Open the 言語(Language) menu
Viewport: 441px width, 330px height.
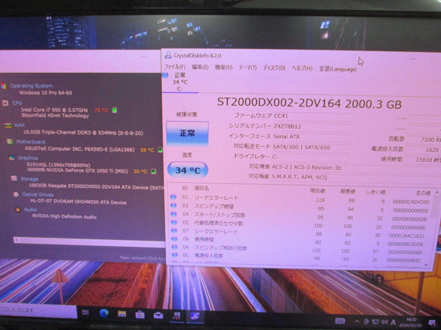tap(338, 69)
